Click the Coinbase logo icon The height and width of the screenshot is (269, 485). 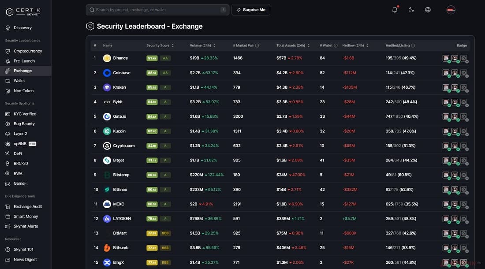(107, 73)
